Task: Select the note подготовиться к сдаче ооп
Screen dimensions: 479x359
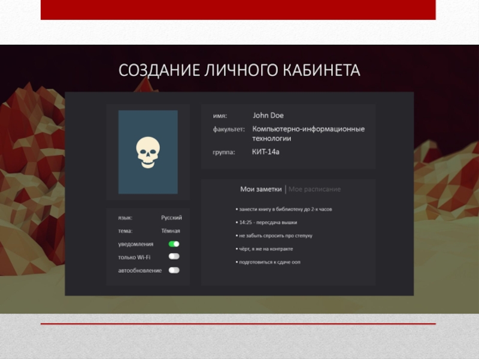Action: 271,262
